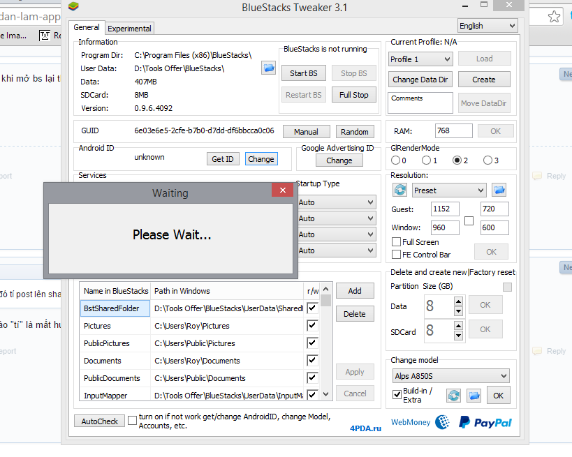Open the folder icon next to Preset dropdown
Viewport: 572px width, 457px height.
[499, 190]
